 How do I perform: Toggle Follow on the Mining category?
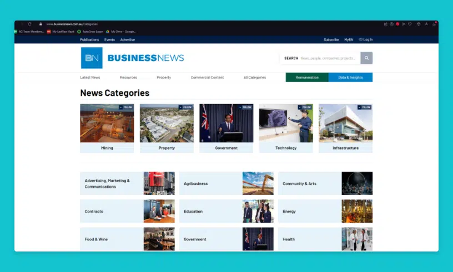pos(127,107)
